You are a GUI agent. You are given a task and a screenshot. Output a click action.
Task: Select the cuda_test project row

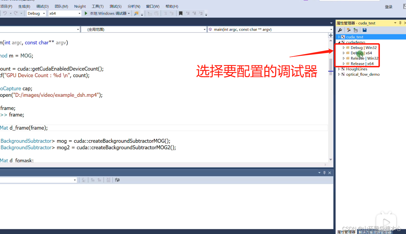(371, 37)
